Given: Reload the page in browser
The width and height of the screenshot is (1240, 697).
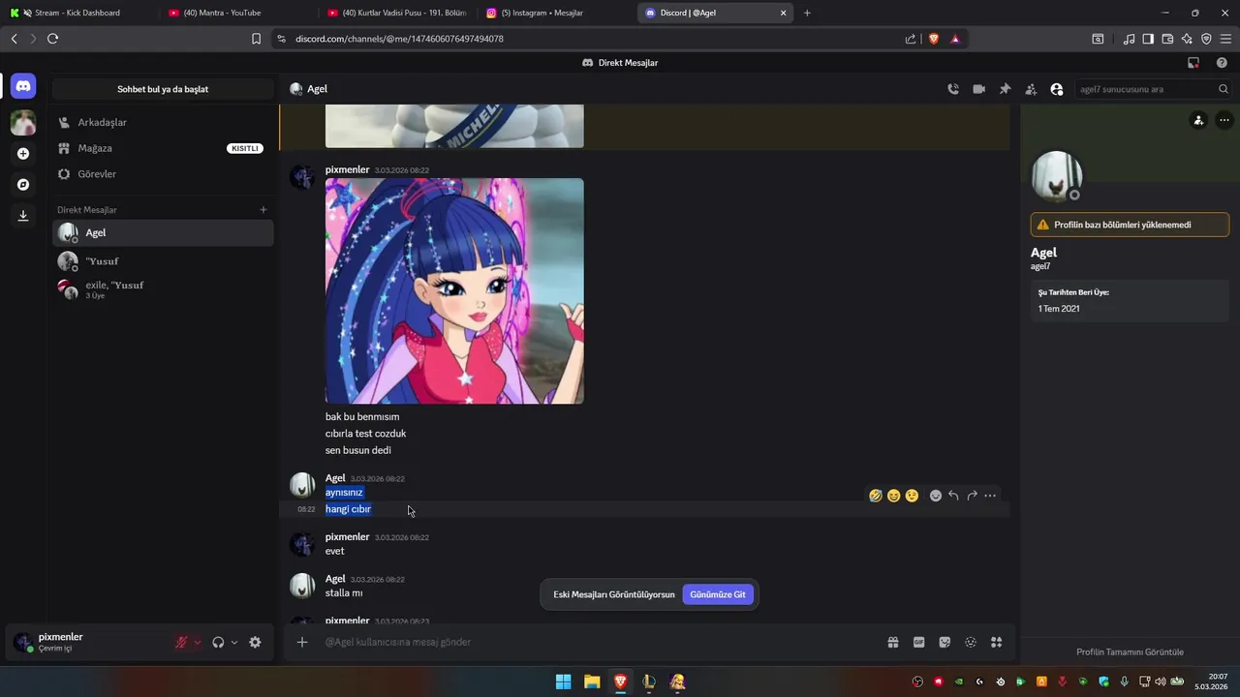Looking at the screenshot, I should point(52,39).
